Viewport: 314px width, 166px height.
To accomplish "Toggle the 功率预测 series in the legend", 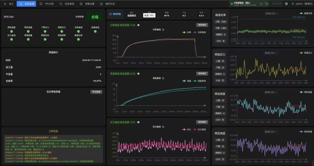I will (199, 32).
